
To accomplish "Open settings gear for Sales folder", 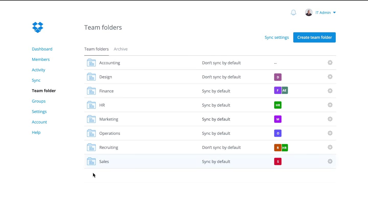I will pyautogui.click(x=330, y=161).
